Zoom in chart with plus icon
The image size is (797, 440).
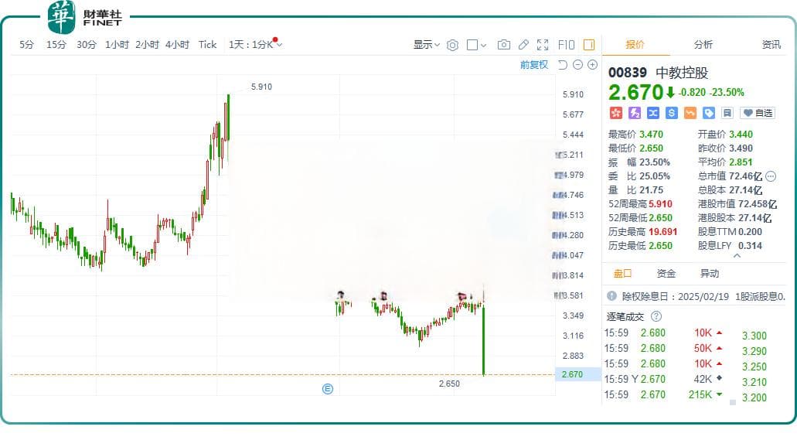(x=592, y=65)
